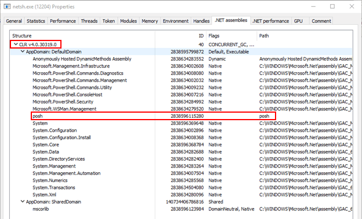
Task: Open the Threads tab
Action: coord(89,21)
